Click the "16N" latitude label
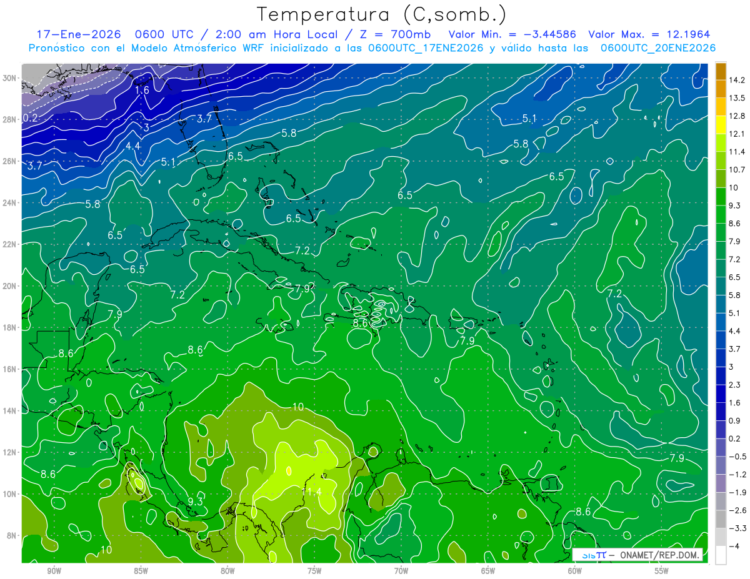 click(x=11, y=369)
